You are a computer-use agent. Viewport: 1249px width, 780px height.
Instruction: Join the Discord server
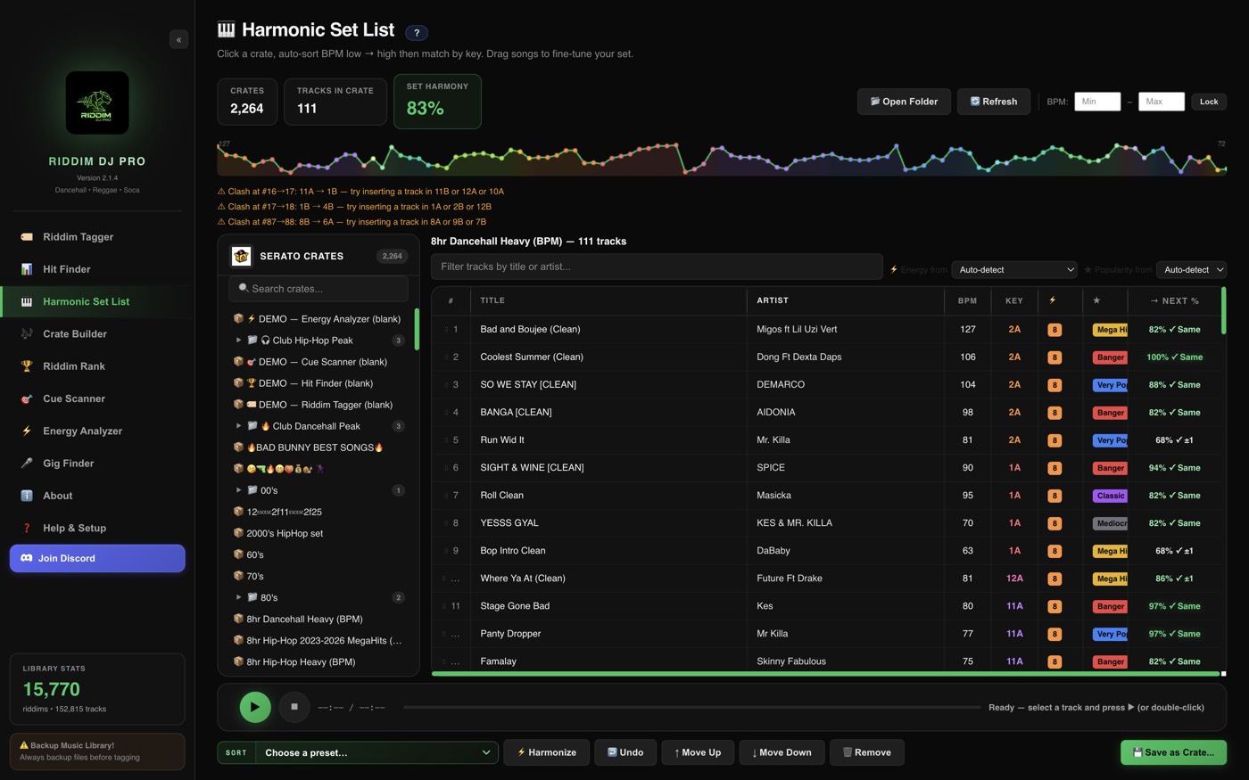coord(97,558)
